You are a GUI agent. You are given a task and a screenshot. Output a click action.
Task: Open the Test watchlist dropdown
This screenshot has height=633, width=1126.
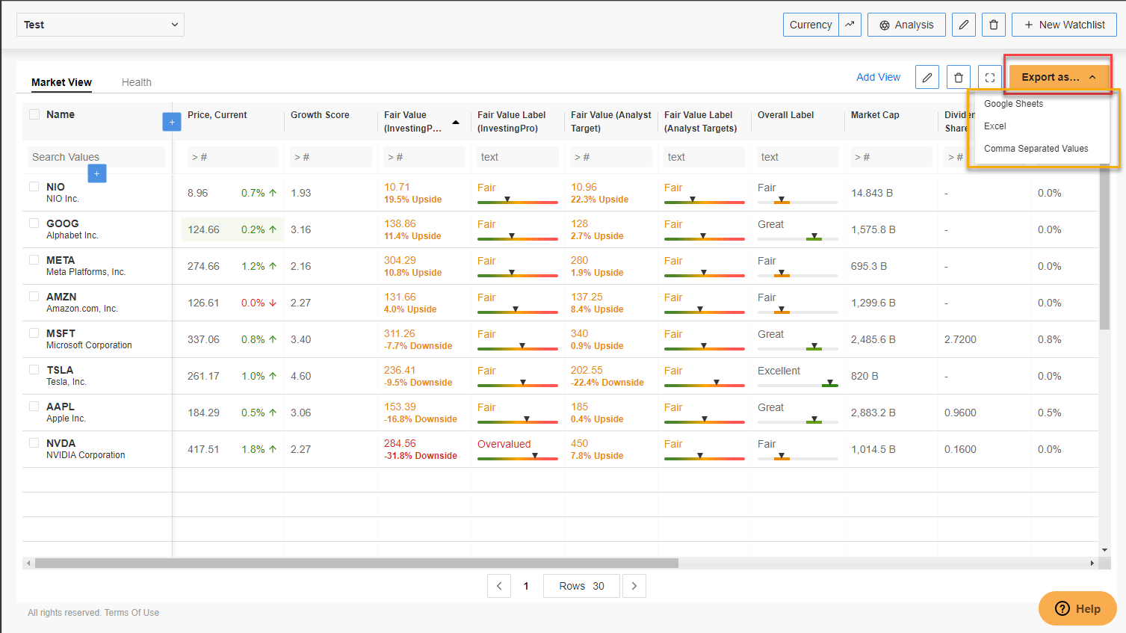point(100,25)
